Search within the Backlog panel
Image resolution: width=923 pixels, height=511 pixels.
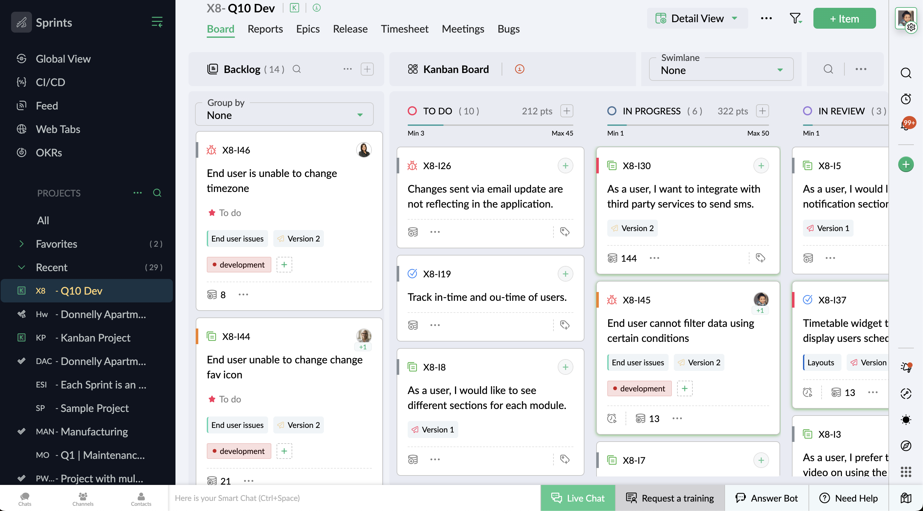[x=296, y=69]
